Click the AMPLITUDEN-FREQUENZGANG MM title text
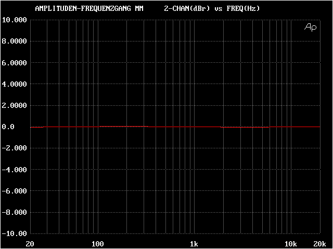The image size is (333, 249). [88, 9]
